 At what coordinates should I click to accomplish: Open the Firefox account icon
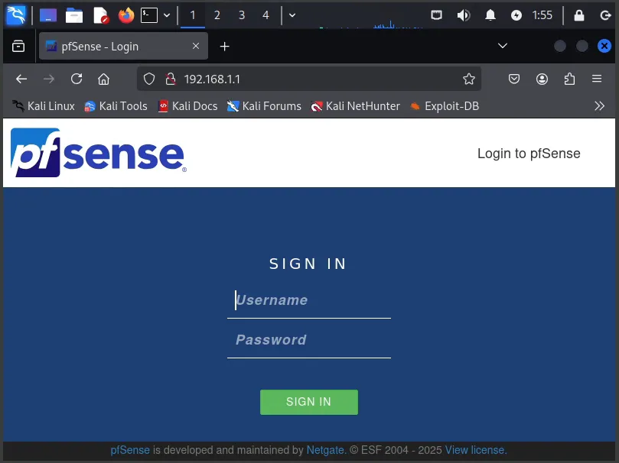tap(542, 79)
